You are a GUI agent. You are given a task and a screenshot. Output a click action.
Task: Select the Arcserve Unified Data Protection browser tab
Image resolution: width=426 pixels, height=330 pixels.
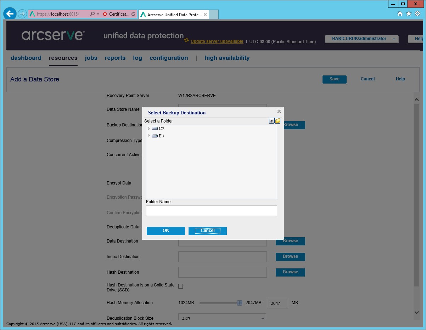(174, 15)
